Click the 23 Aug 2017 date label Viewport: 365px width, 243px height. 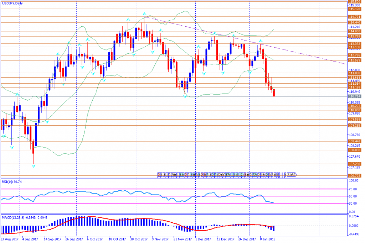click(10, 239)
